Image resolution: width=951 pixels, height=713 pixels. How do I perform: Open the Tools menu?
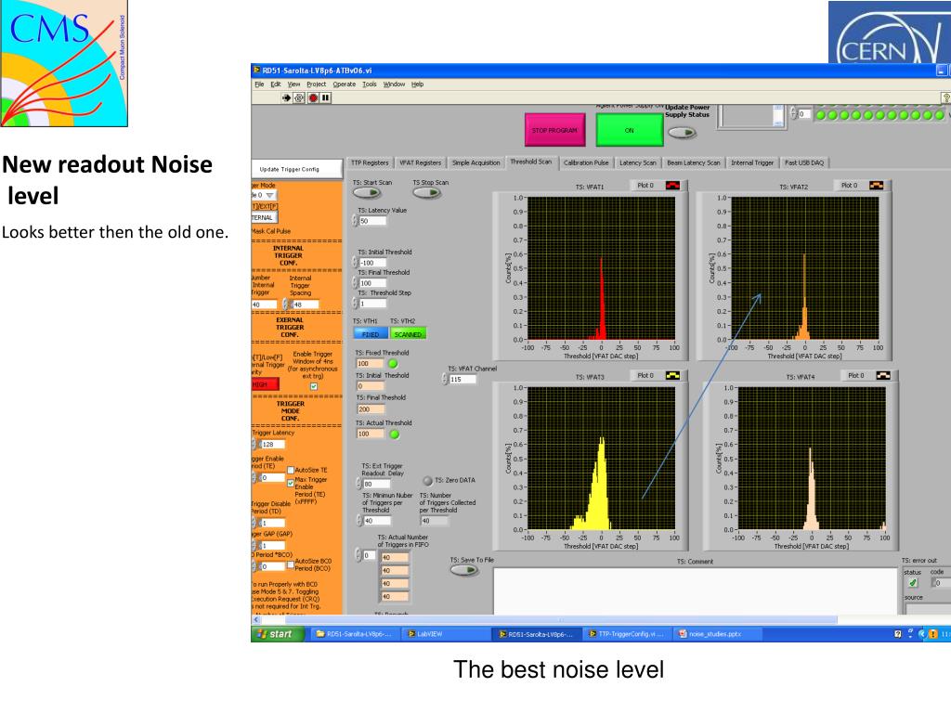(x=370, y=84)
